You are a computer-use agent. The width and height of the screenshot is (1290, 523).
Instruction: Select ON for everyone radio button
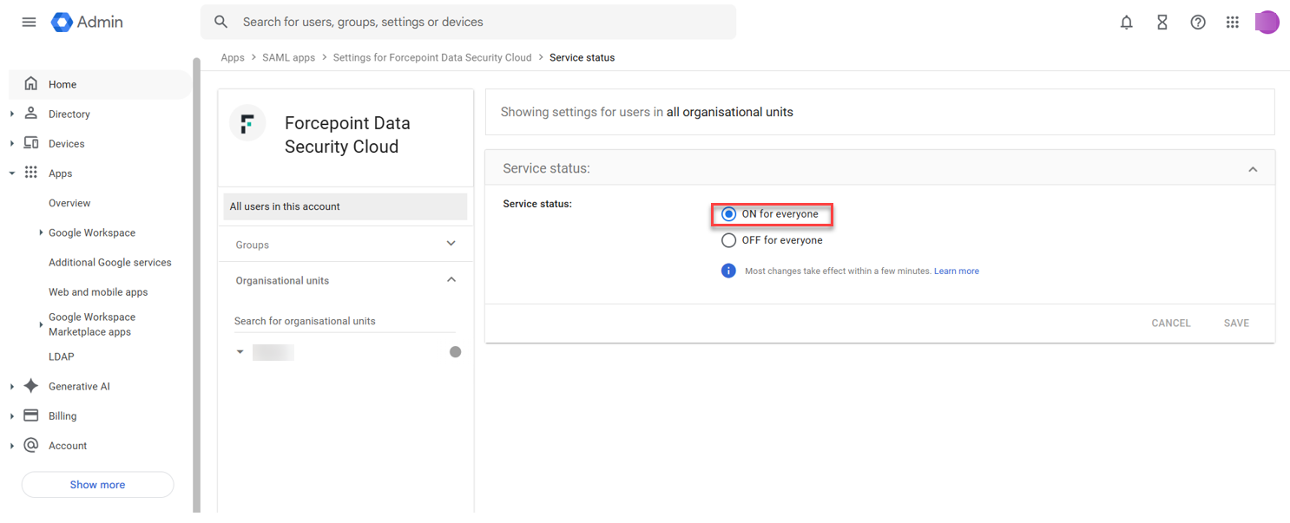coord(729,214)
